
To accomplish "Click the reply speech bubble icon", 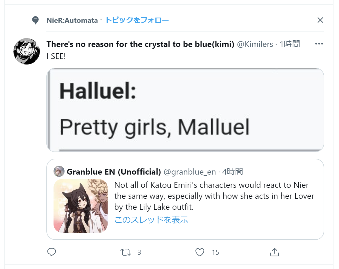I will pyautogui.click(x=52, y=252).
